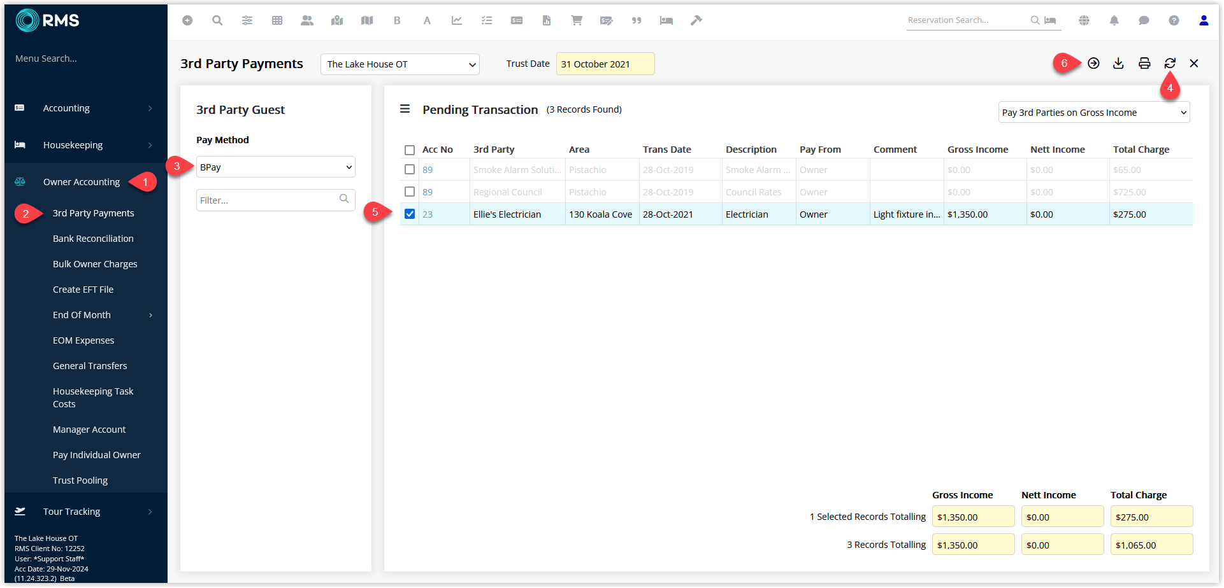Sort by Total Charge column header
This screenshot has width=1224, height=588.
1141,150
